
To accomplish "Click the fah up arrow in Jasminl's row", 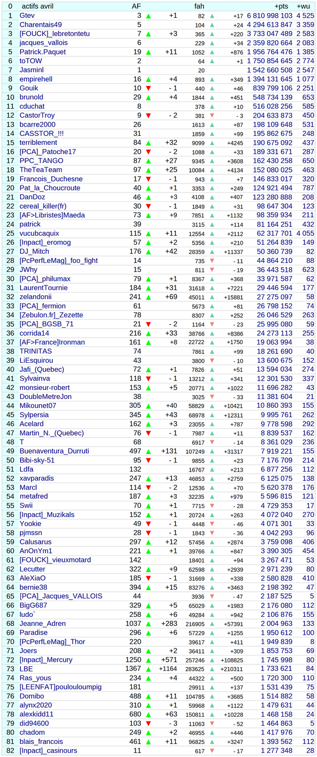I will pos(212,70).
